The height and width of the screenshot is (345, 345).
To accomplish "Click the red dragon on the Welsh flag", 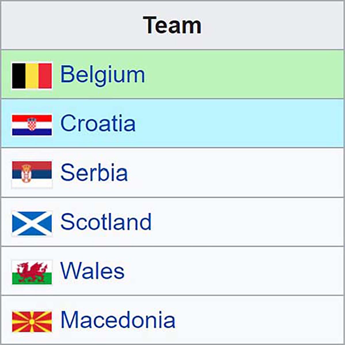I will [x=32, y=272].
